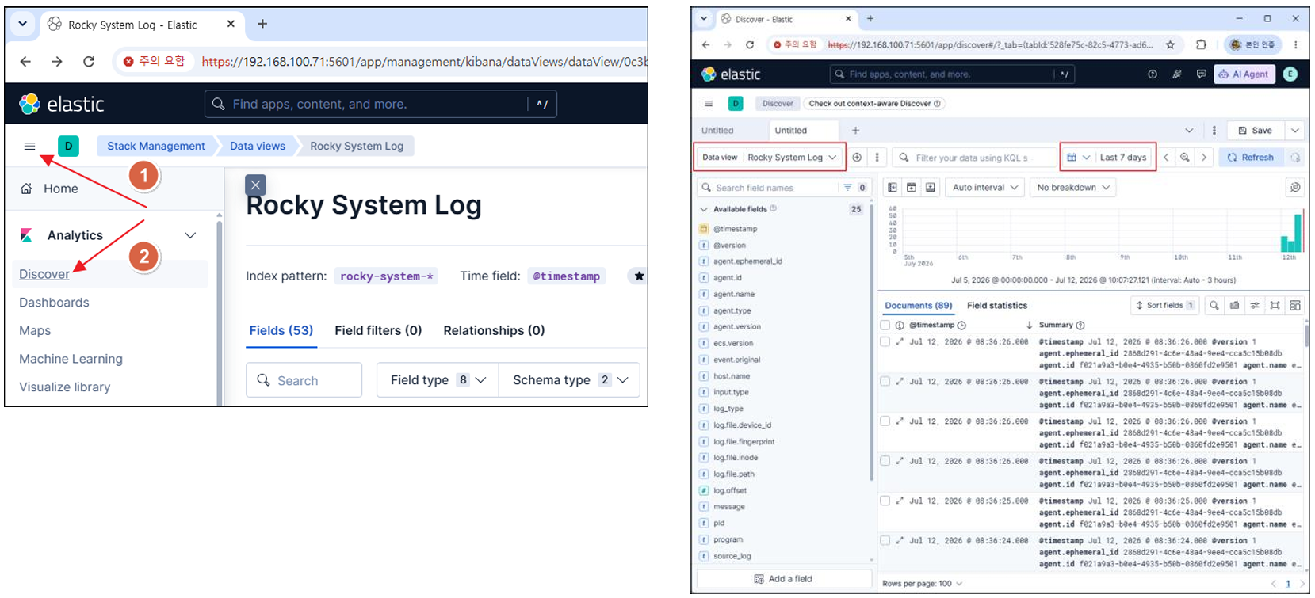Viewport: 1315px width, 598px height.
Task: Click the field Search box in the data view page
Action: pyautogui.click(x=304, y=380)
